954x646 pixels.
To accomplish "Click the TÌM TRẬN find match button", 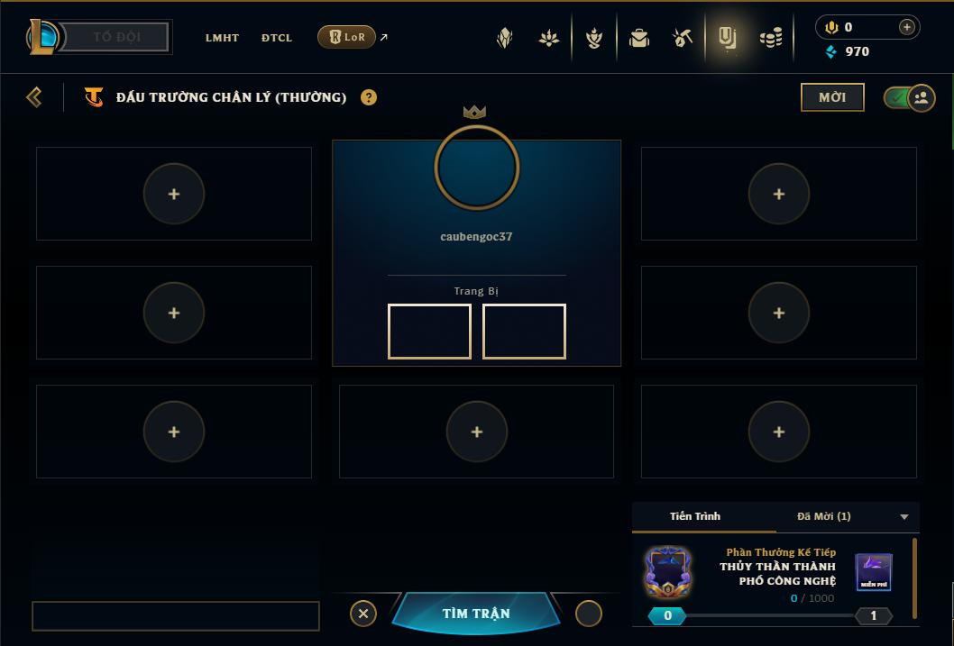I will tap(476, 614).
